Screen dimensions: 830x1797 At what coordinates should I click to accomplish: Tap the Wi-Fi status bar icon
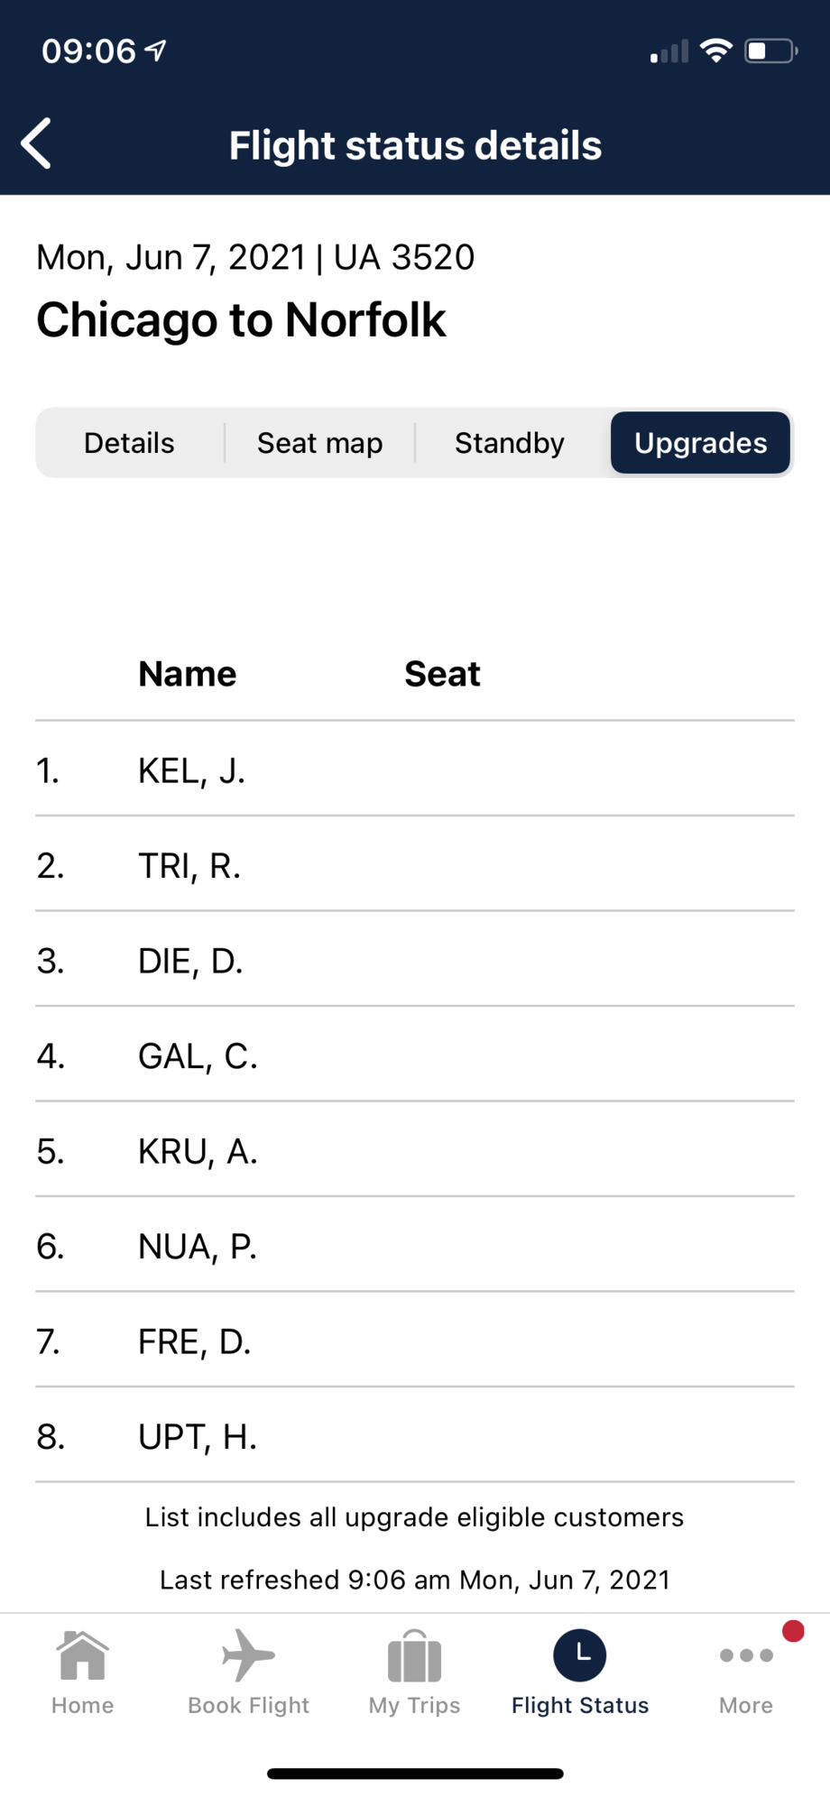[716, 51]
